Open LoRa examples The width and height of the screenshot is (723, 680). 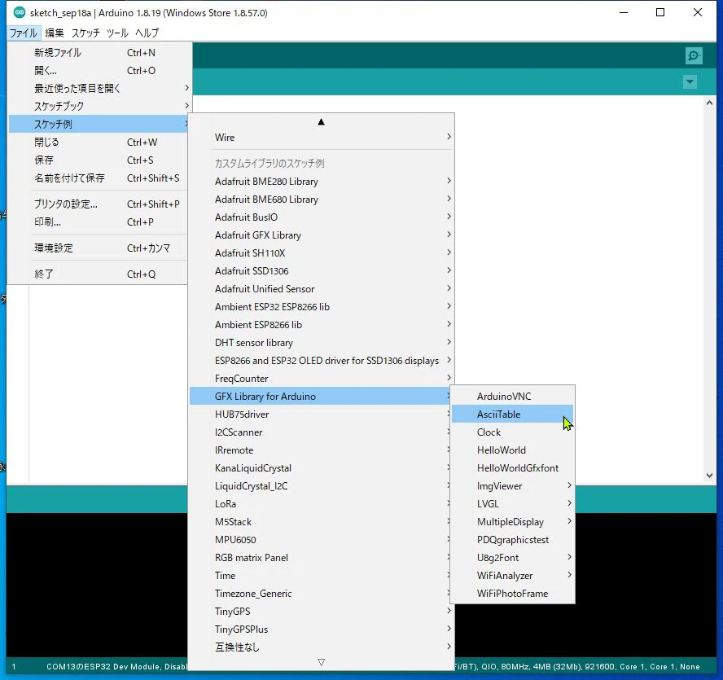point(319,504)
